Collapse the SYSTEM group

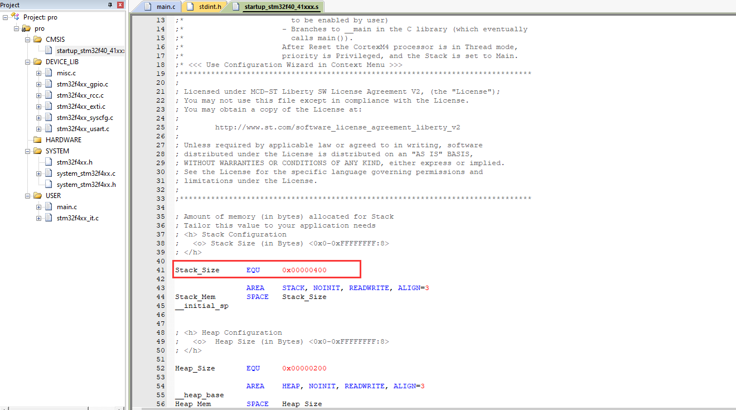[28, 151]
